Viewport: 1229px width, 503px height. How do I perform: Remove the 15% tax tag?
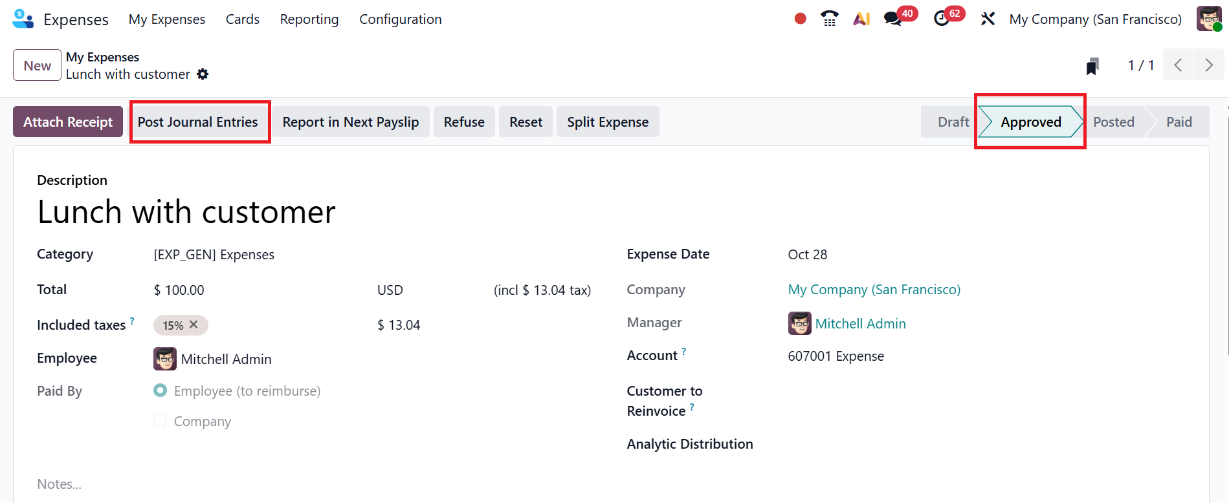194,325
